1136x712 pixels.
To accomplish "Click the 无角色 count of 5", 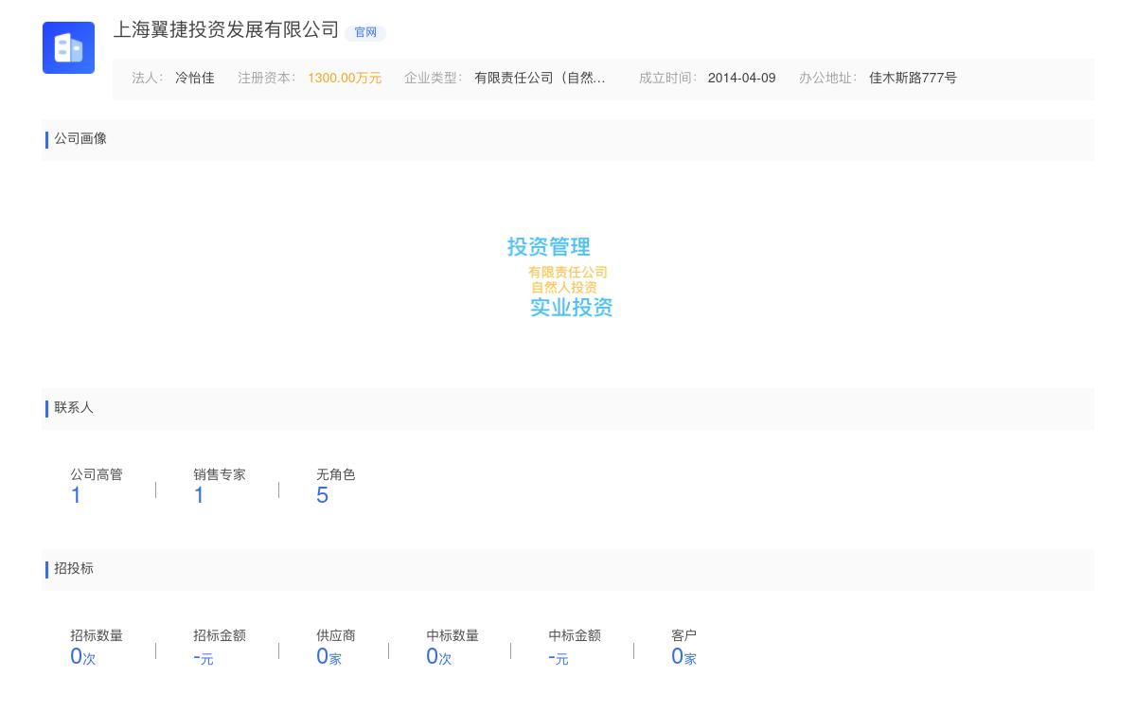I will click(x=322, y=494).
